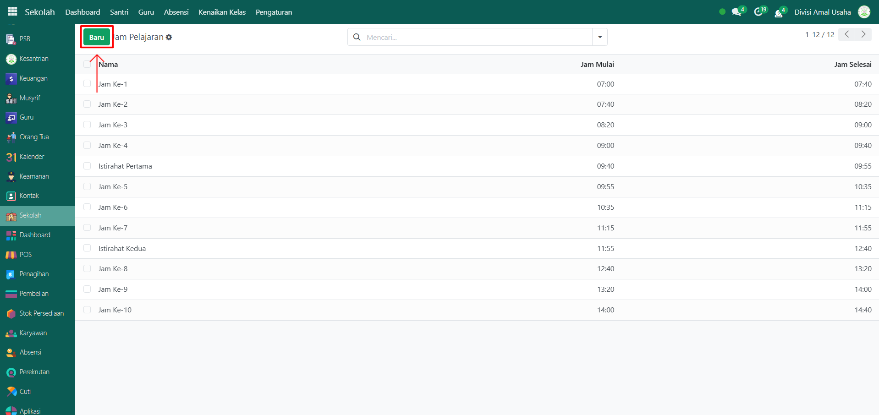Screen dimensions: 879x415
Task: Open the Pengaturan menu
Action: coord(274,12)
